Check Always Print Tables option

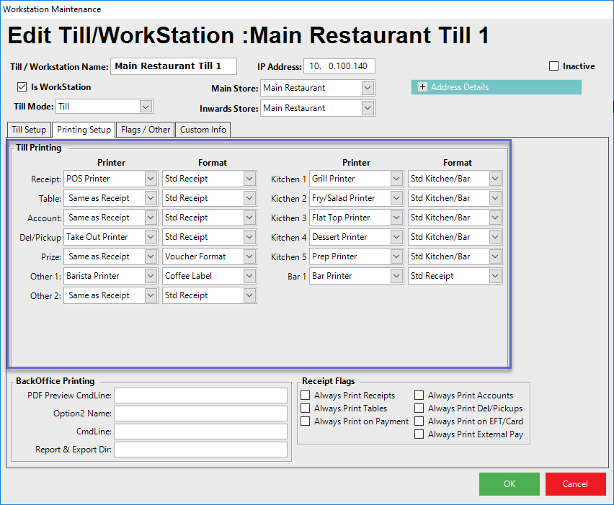coord(306,408)
